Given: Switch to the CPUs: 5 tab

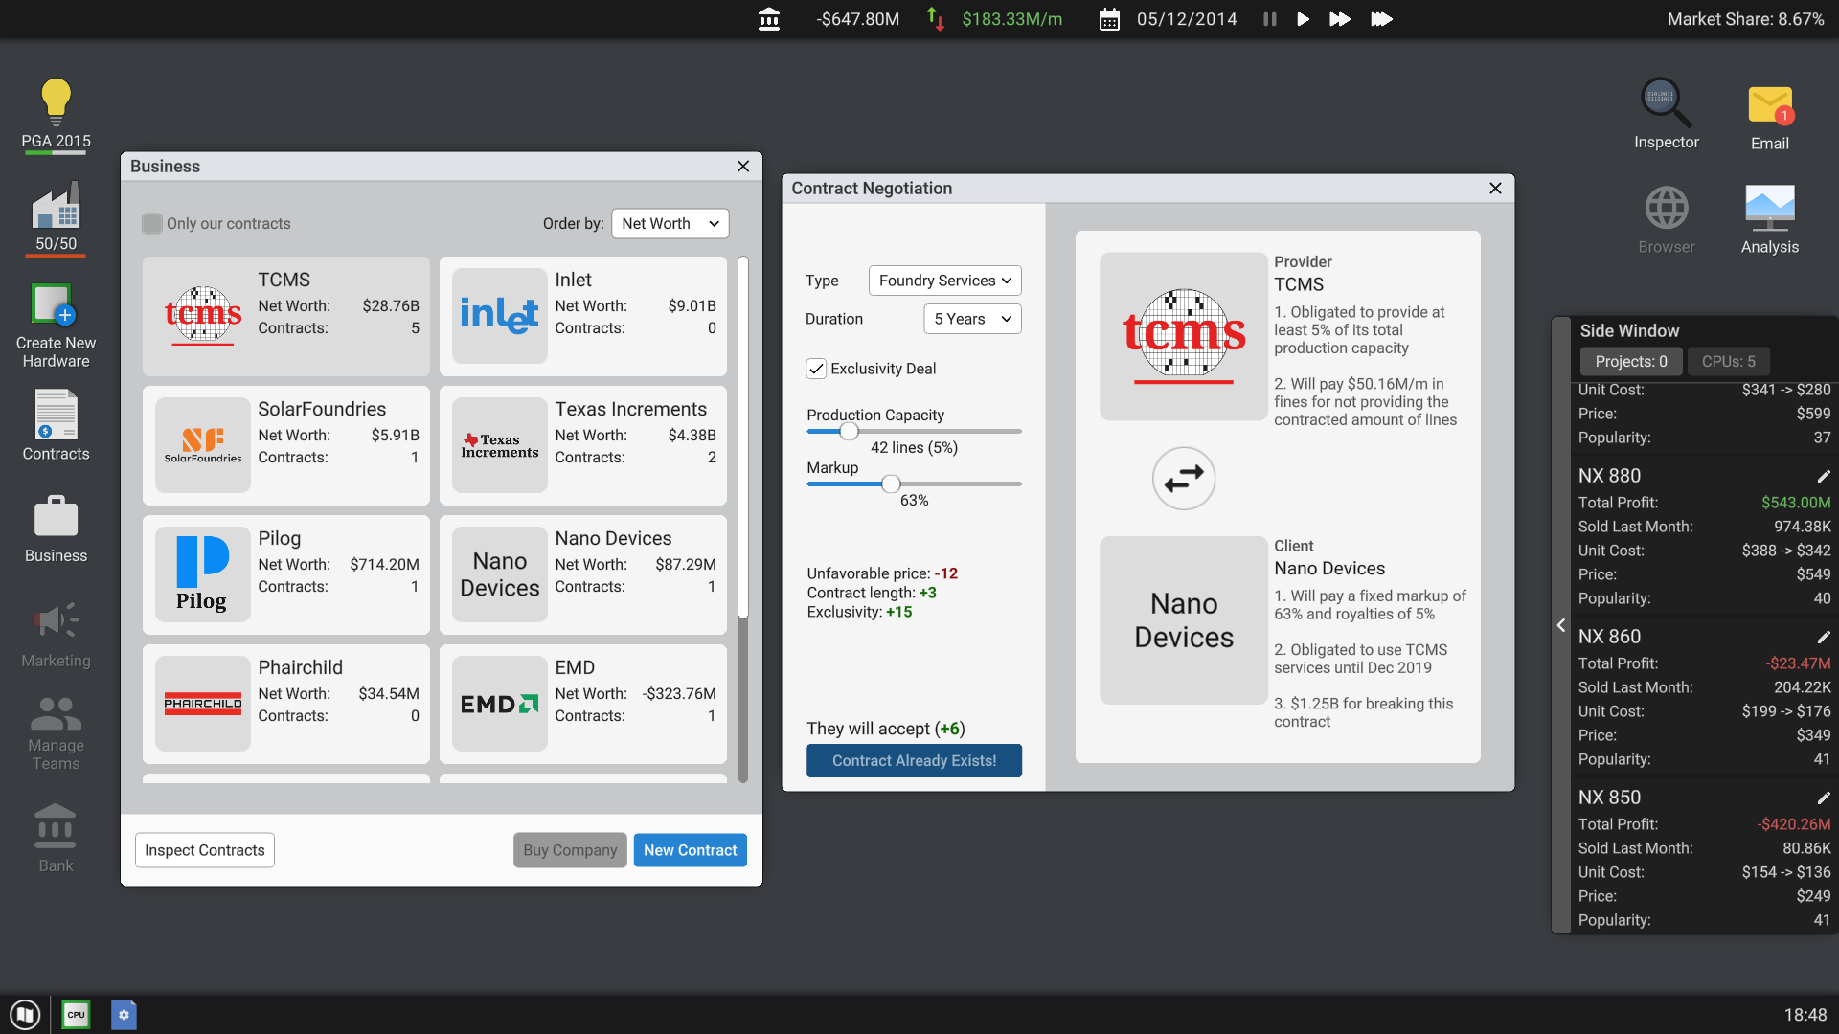Looking at the screenshot, I should (1728, 361).
